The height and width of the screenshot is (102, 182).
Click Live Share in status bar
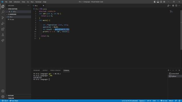(14, 101)
